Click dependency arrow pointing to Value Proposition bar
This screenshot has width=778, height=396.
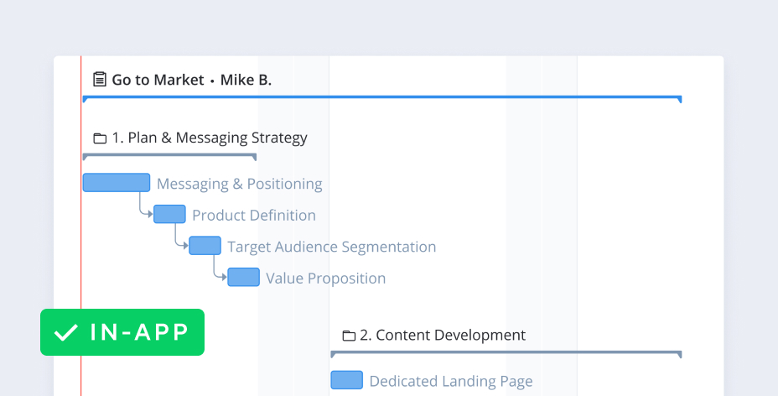tap(222, 278)
